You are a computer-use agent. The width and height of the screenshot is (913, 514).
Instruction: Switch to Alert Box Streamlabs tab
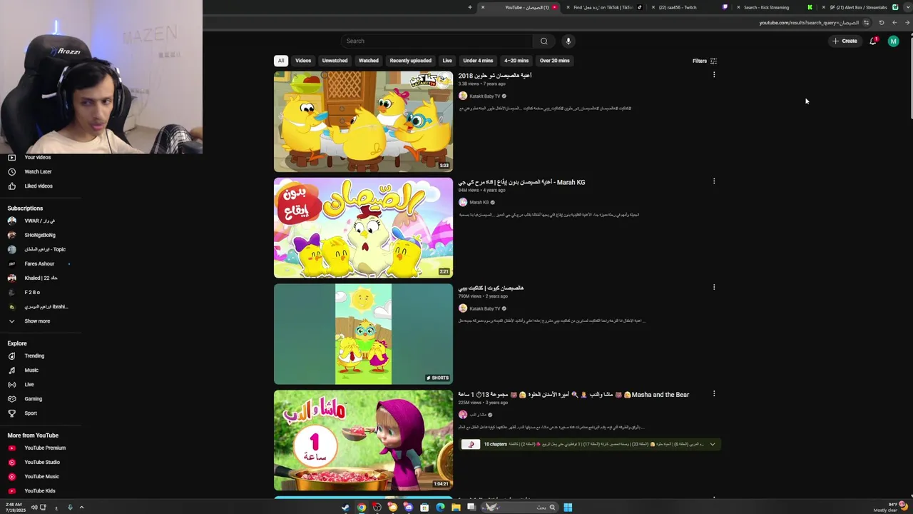(x=860, y=7)
